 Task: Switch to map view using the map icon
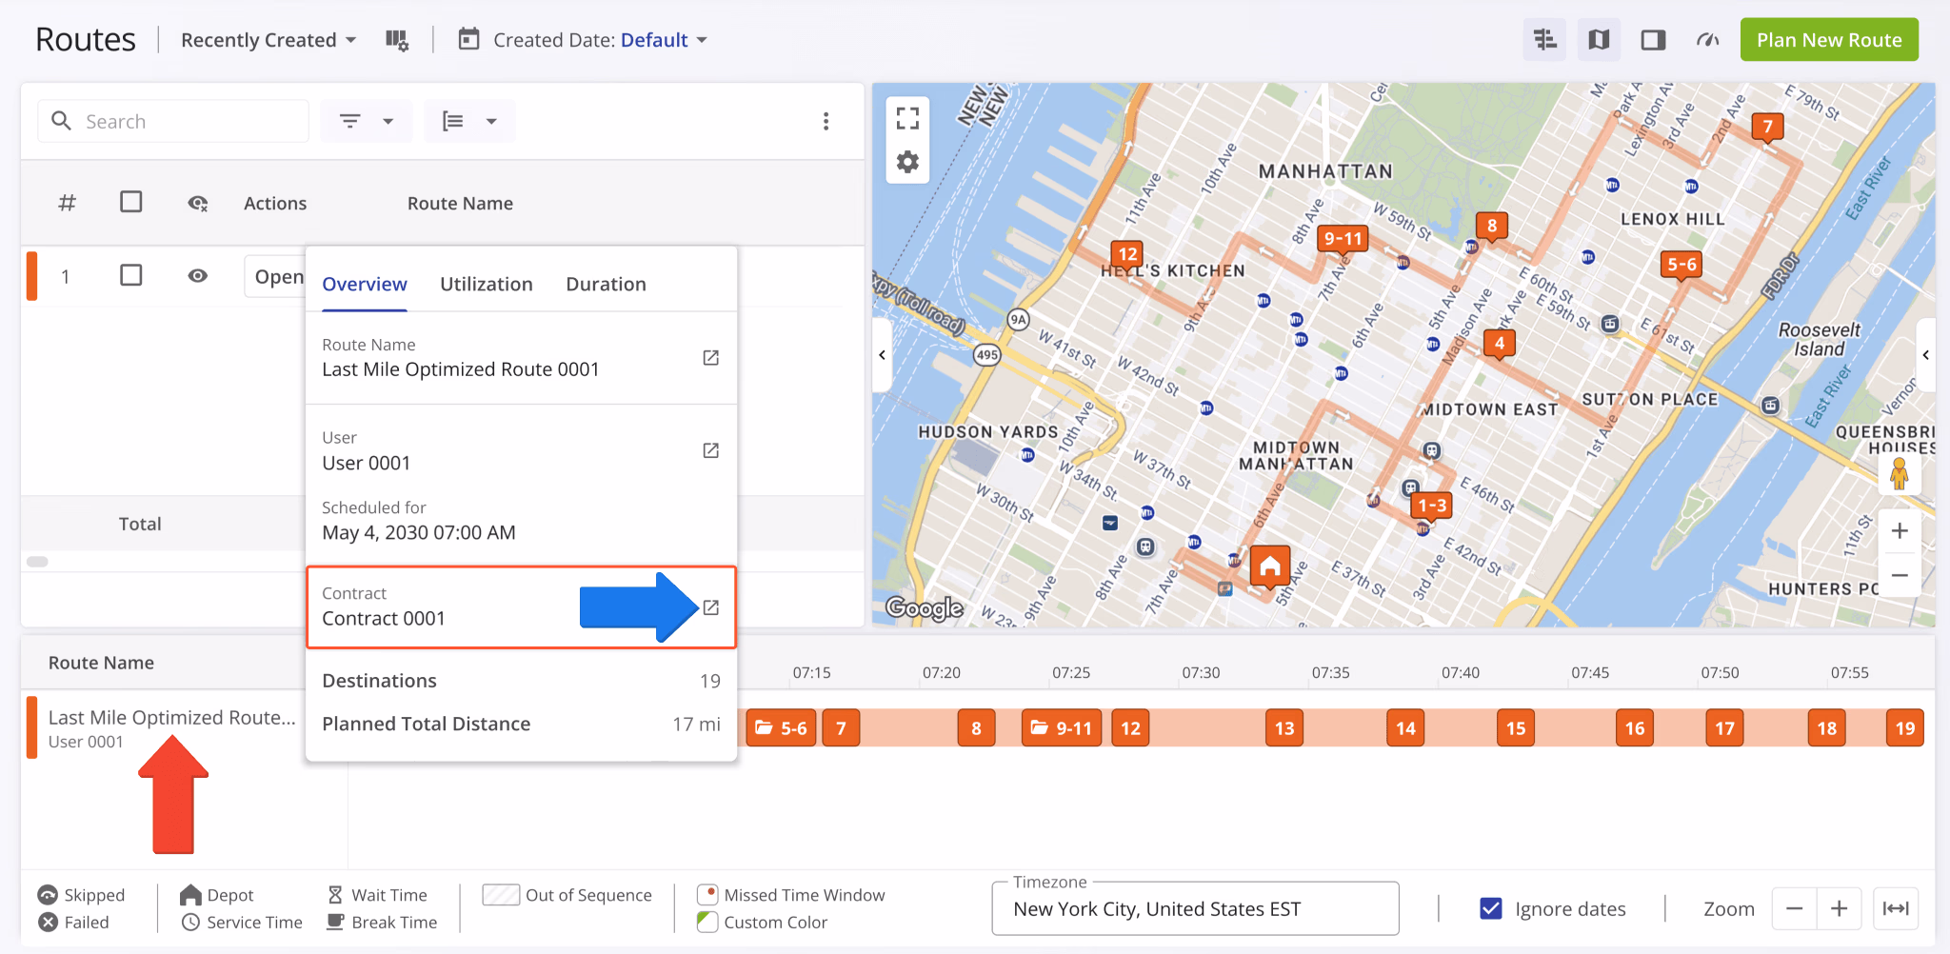pyautogui.click(x=1599, y=39)
